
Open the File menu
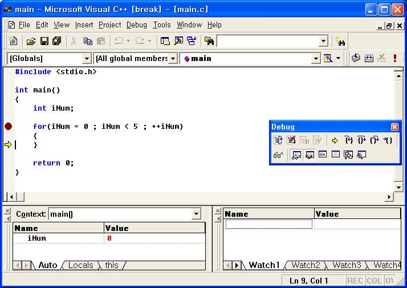coord(25,25)
